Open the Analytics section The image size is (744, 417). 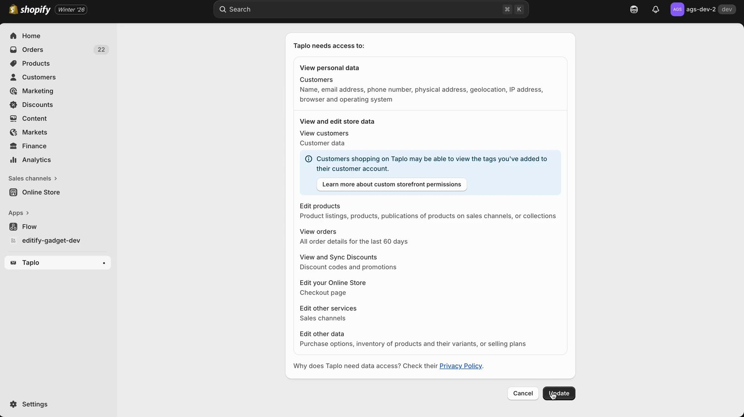click(x=36, y=160)
